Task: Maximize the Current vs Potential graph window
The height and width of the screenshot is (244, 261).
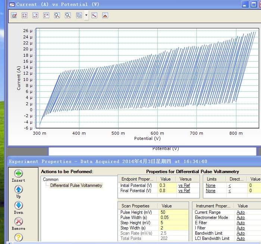Action: point(254,4)
